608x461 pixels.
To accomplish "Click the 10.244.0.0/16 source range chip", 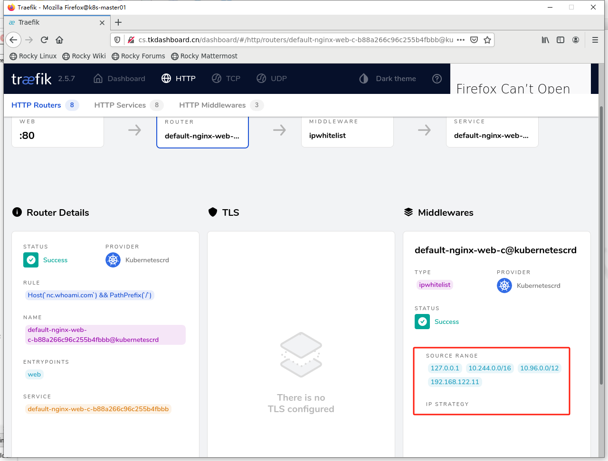I will [x=490, y=368].
